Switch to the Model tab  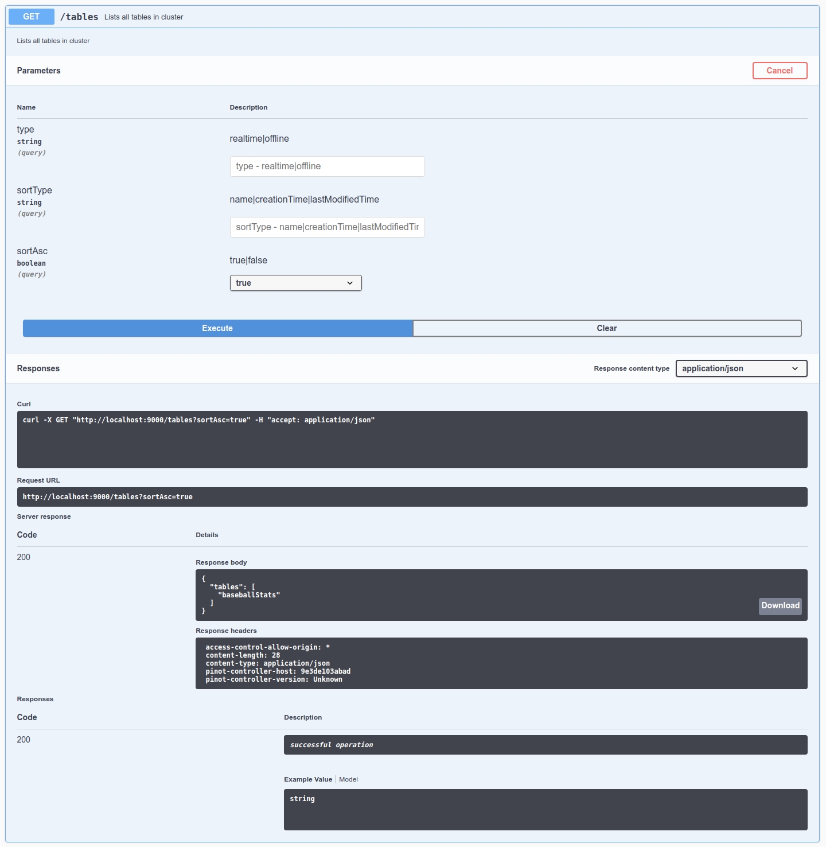tap(348, 779)
